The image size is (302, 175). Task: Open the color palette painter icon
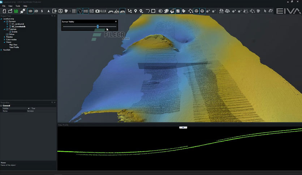[x=167, y=11]
